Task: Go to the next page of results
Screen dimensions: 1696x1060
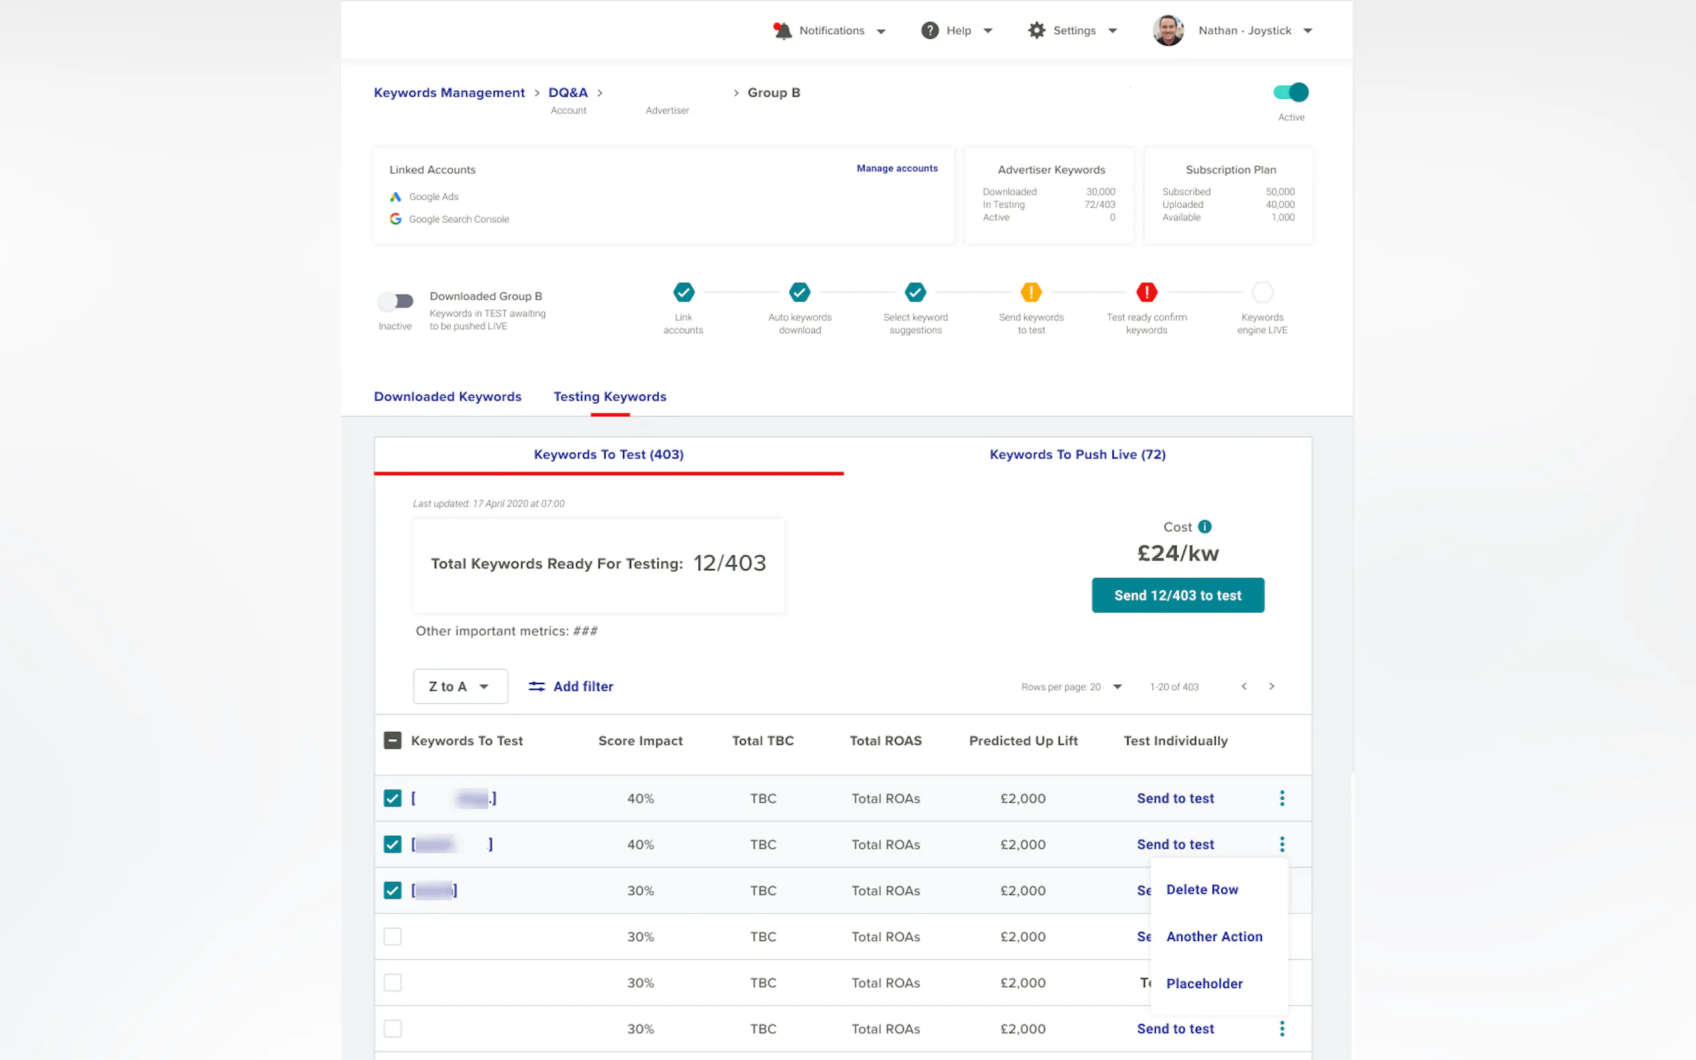Action: [1271, 686]
